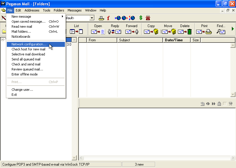Sort messages by Size column header

pos(196,40)
